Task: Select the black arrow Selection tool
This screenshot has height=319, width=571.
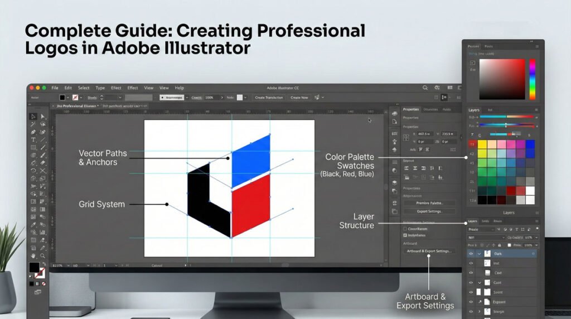Action: pos(33,117)
